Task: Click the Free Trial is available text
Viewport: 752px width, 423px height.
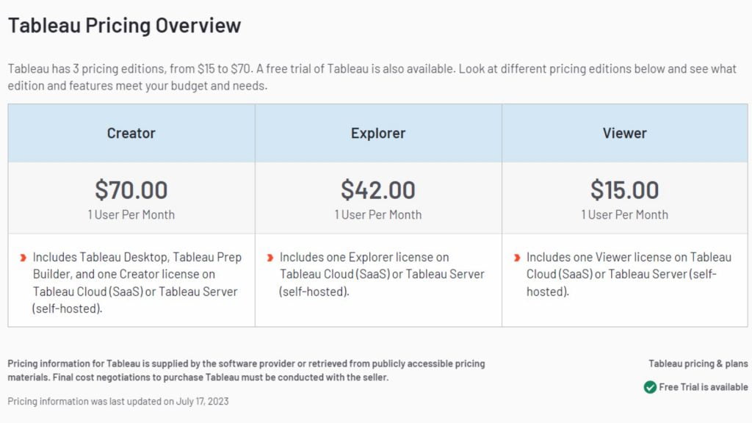Action: pos(703,387)
